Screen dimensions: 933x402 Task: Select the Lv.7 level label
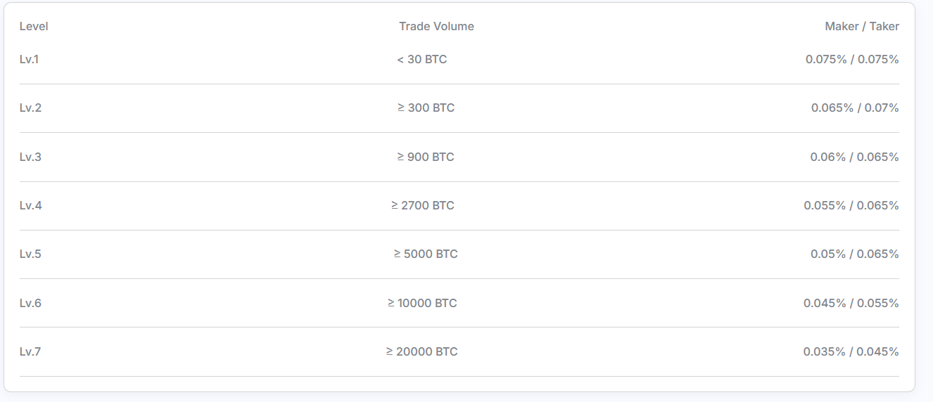(30, 351)
